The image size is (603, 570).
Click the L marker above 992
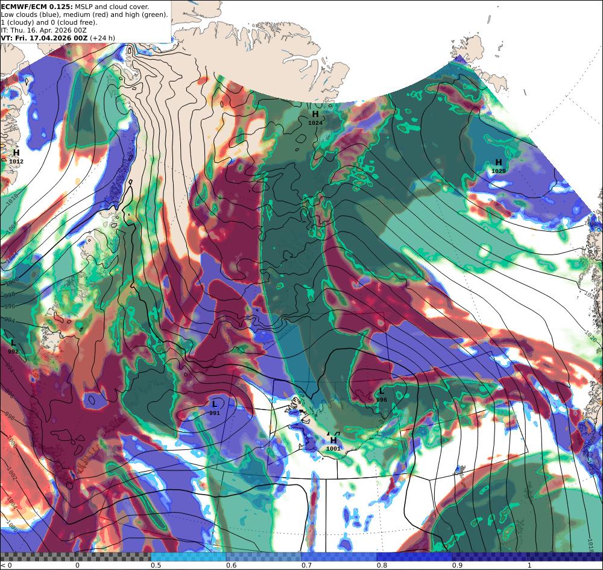click(x=13, y=343)
